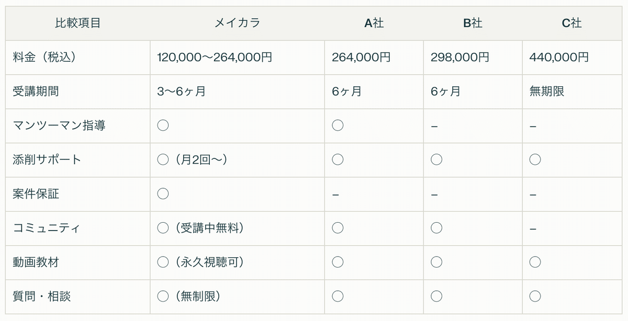Click B社's circle in コミュニティ row
This screenshot has height=321, width=628.
pyautogui.click(x=436, y=228)
